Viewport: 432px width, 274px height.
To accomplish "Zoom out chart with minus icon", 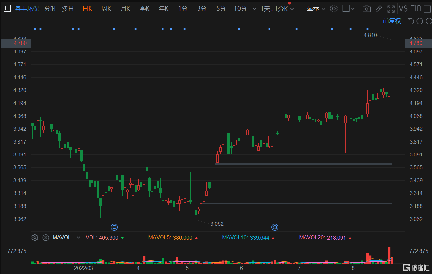I will (420, 21).
